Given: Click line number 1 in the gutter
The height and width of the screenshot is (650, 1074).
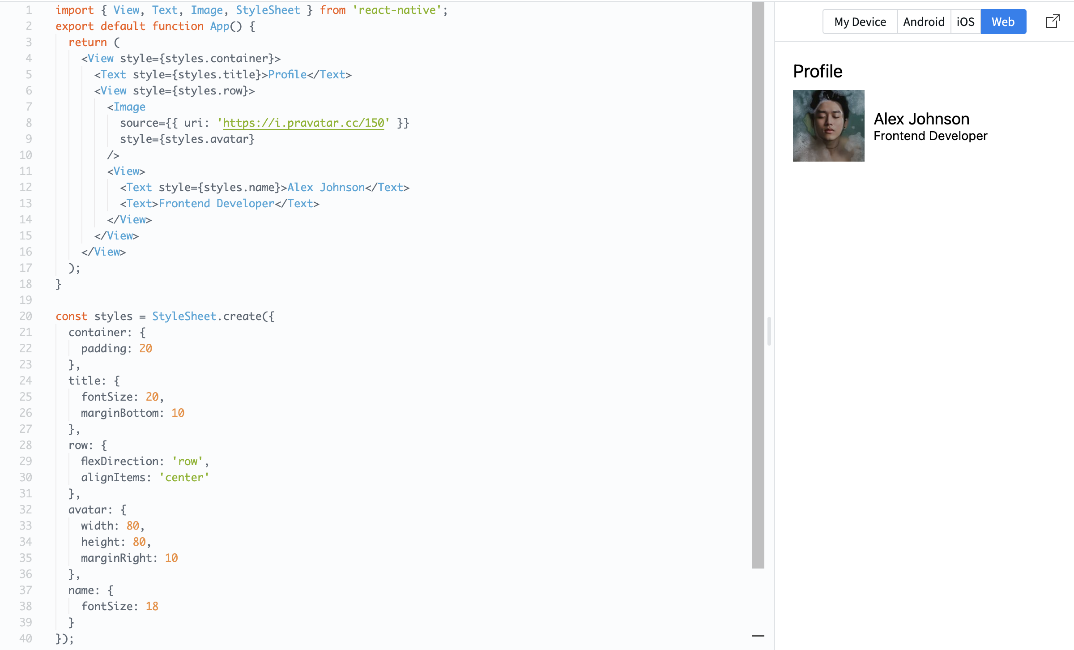Looking at the screenshot, I should pos(29,10).
